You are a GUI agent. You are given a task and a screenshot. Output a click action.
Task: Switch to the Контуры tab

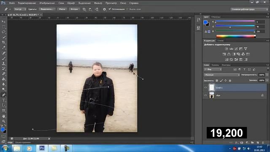tap(226, 65)
